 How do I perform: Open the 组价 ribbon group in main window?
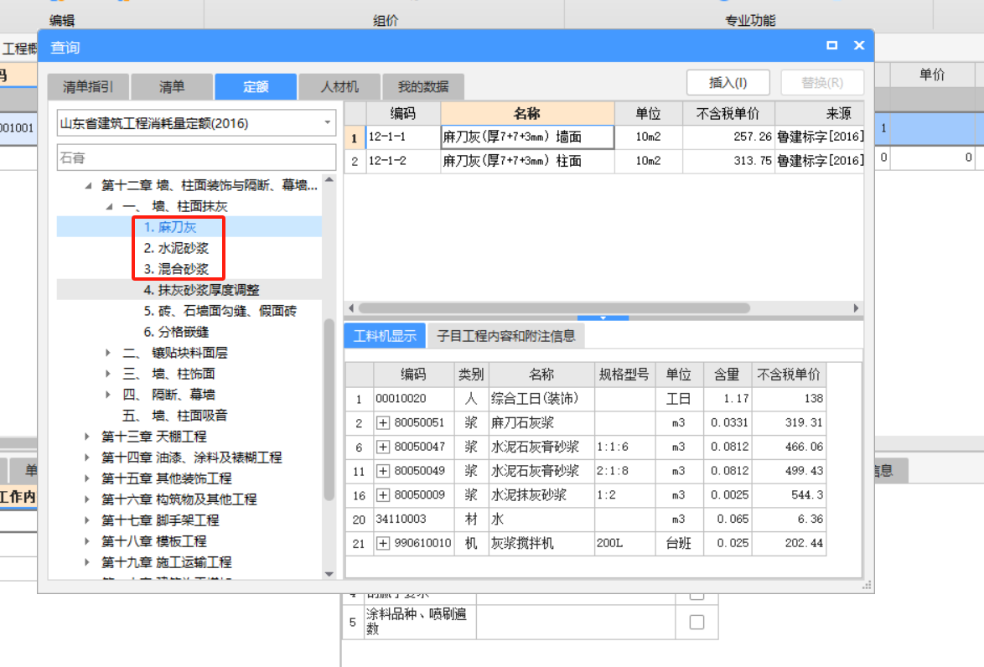point(386,20)
